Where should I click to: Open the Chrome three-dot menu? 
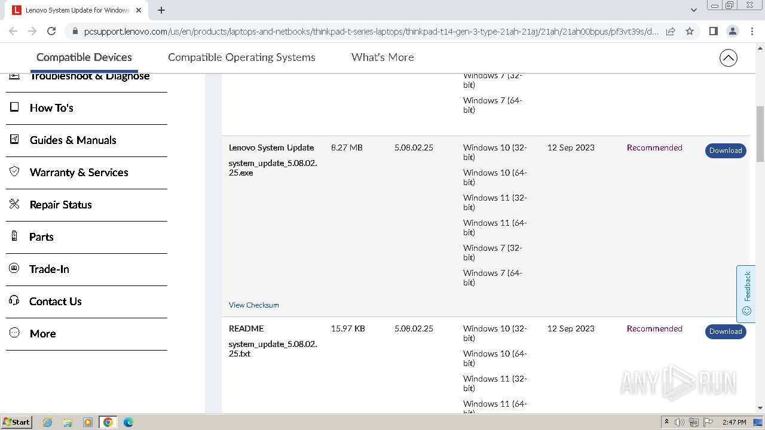(x=752, y=31)
